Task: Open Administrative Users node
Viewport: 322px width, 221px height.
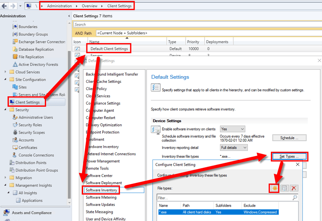Action: point(36,118)
